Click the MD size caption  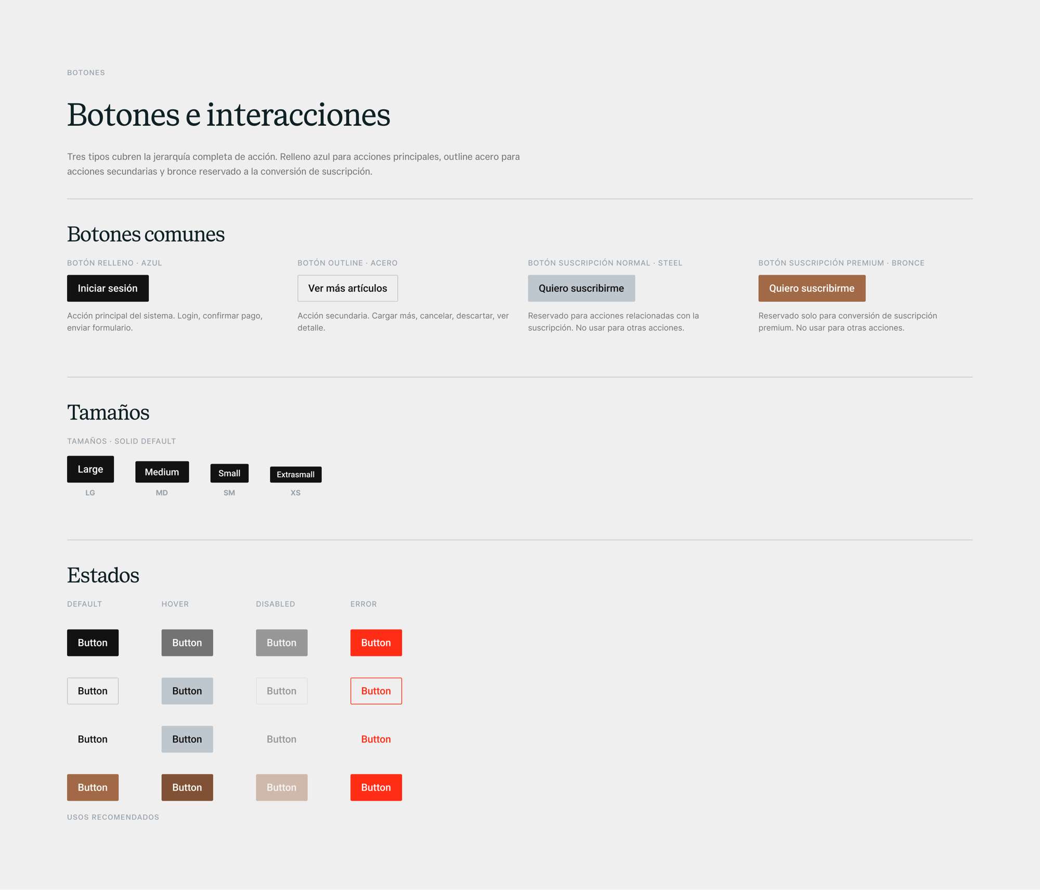coord(162,493)
